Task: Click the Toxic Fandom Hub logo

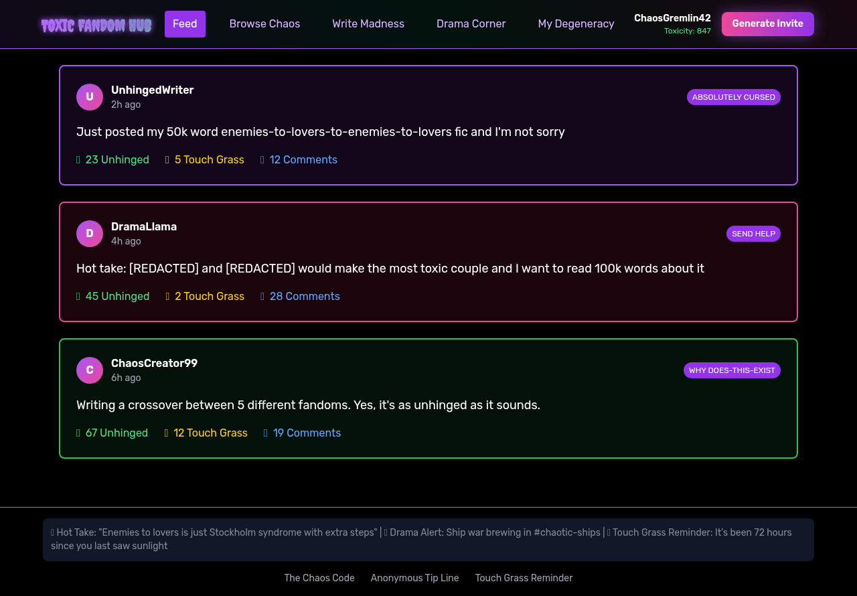Action: point(96,24)
